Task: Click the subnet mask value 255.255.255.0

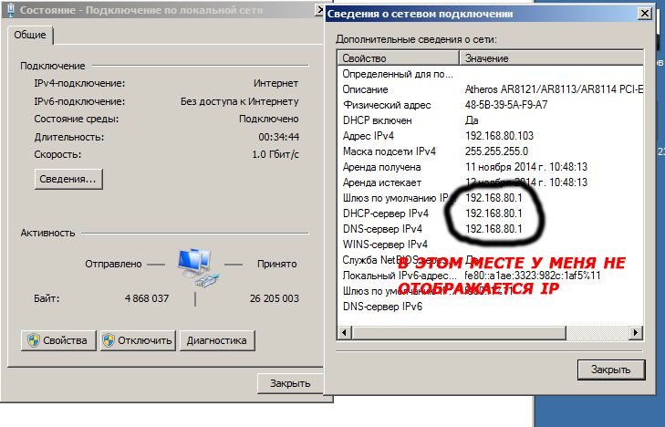Action: coord(496,151)
